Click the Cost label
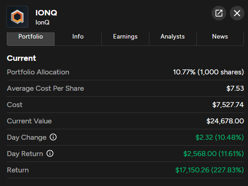 coord(15,105)
